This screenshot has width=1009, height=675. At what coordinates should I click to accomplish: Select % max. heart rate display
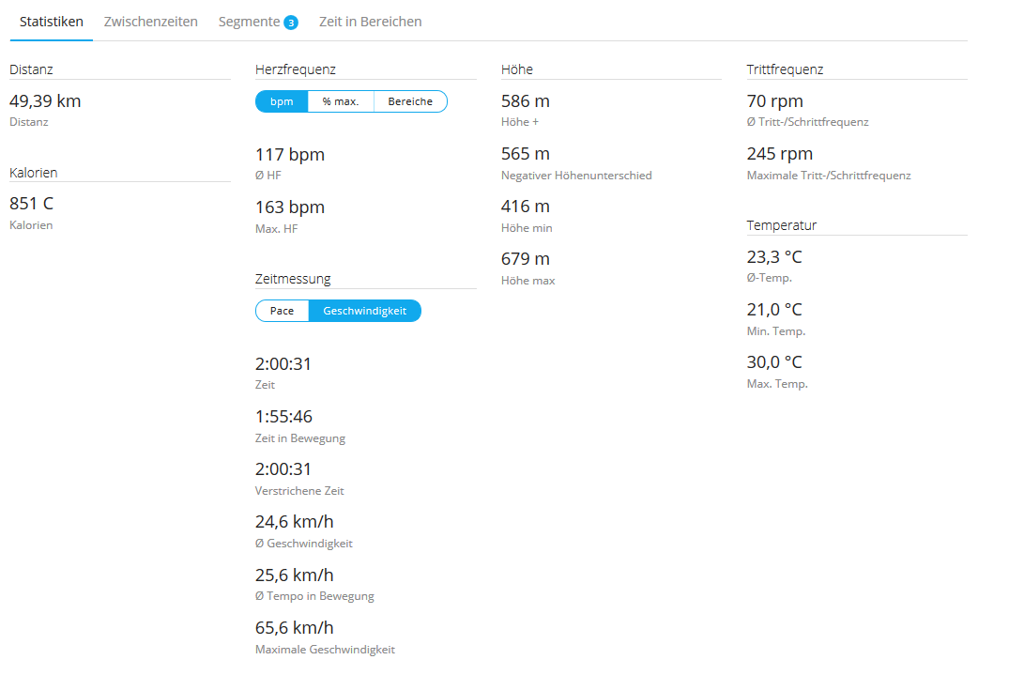click(341, 101)
